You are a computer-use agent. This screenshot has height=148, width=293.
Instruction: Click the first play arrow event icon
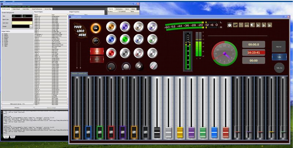[258, 25]
